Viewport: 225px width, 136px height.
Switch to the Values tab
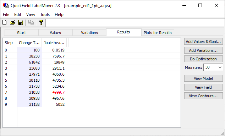55,33
